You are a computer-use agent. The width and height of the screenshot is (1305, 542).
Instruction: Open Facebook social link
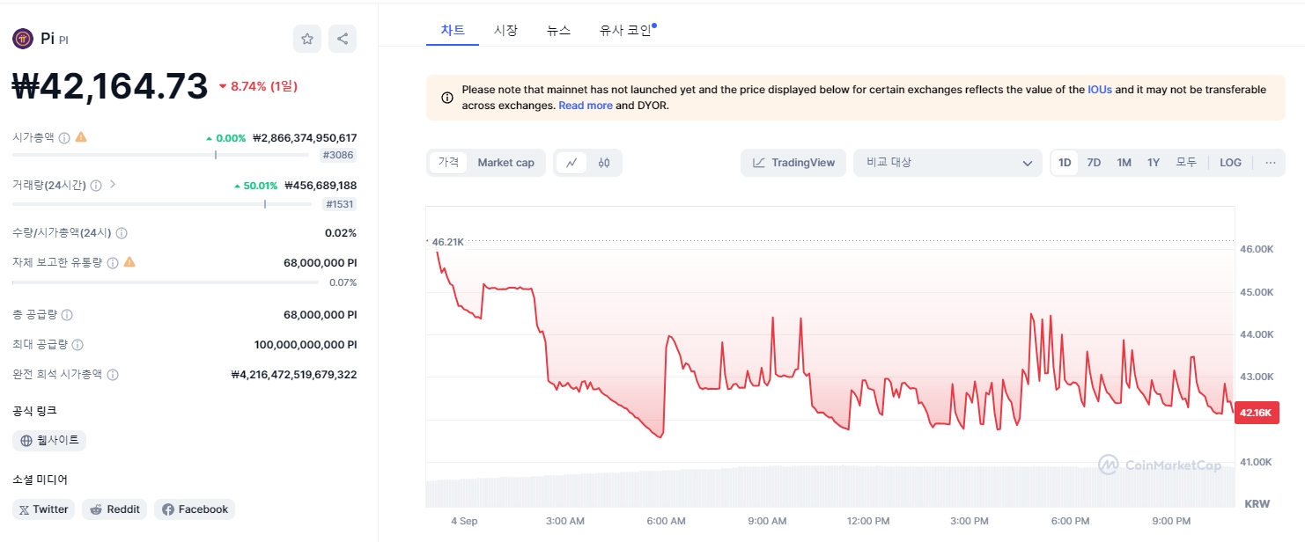(x=195, y=509)
